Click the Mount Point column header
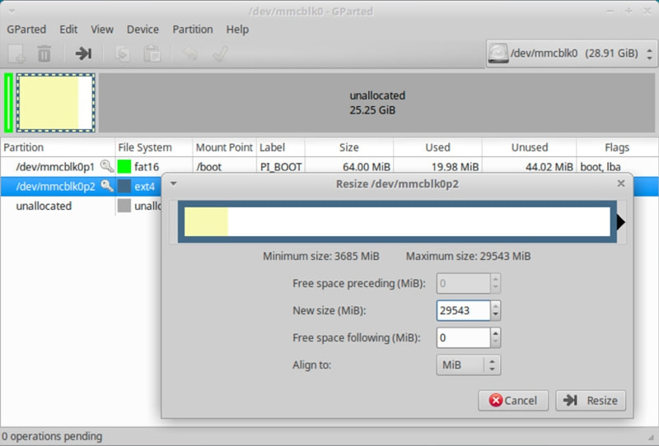The image size is (659, 446). coord(224,147)
